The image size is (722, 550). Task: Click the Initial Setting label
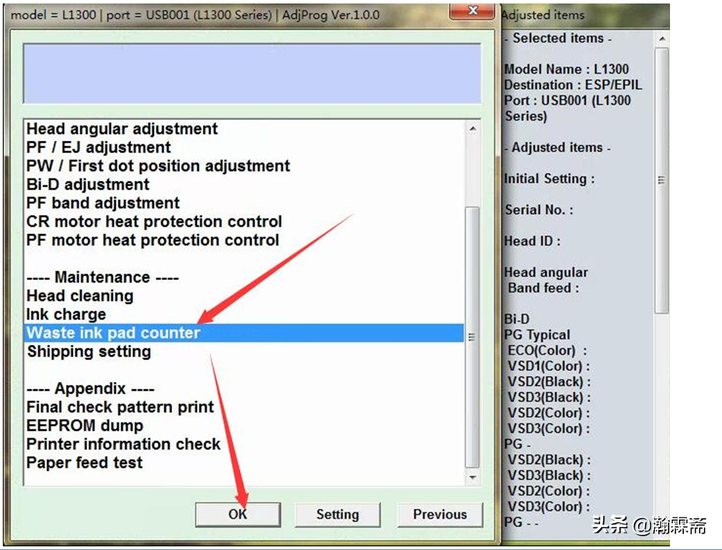tap(549, 179)
